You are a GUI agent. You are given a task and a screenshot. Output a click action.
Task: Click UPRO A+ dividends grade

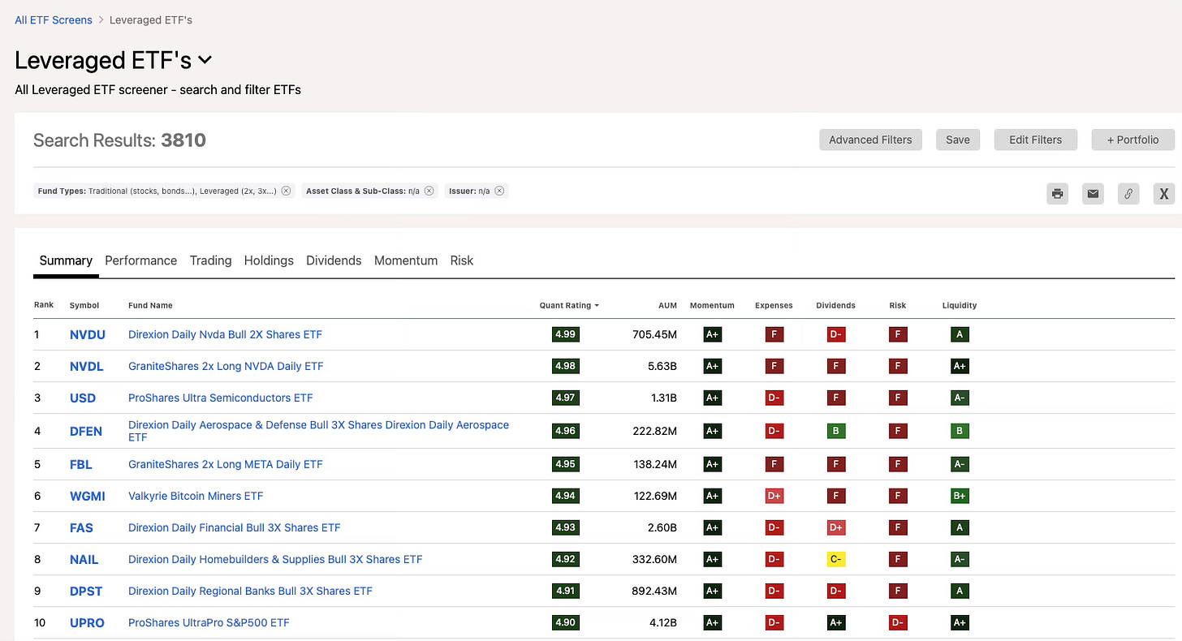835,622
